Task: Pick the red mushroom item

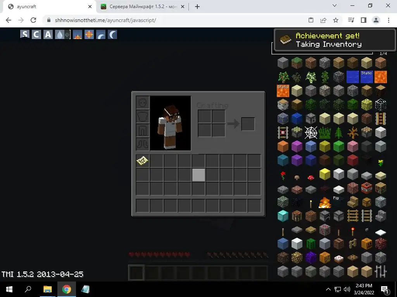Action: coord(311,177)
